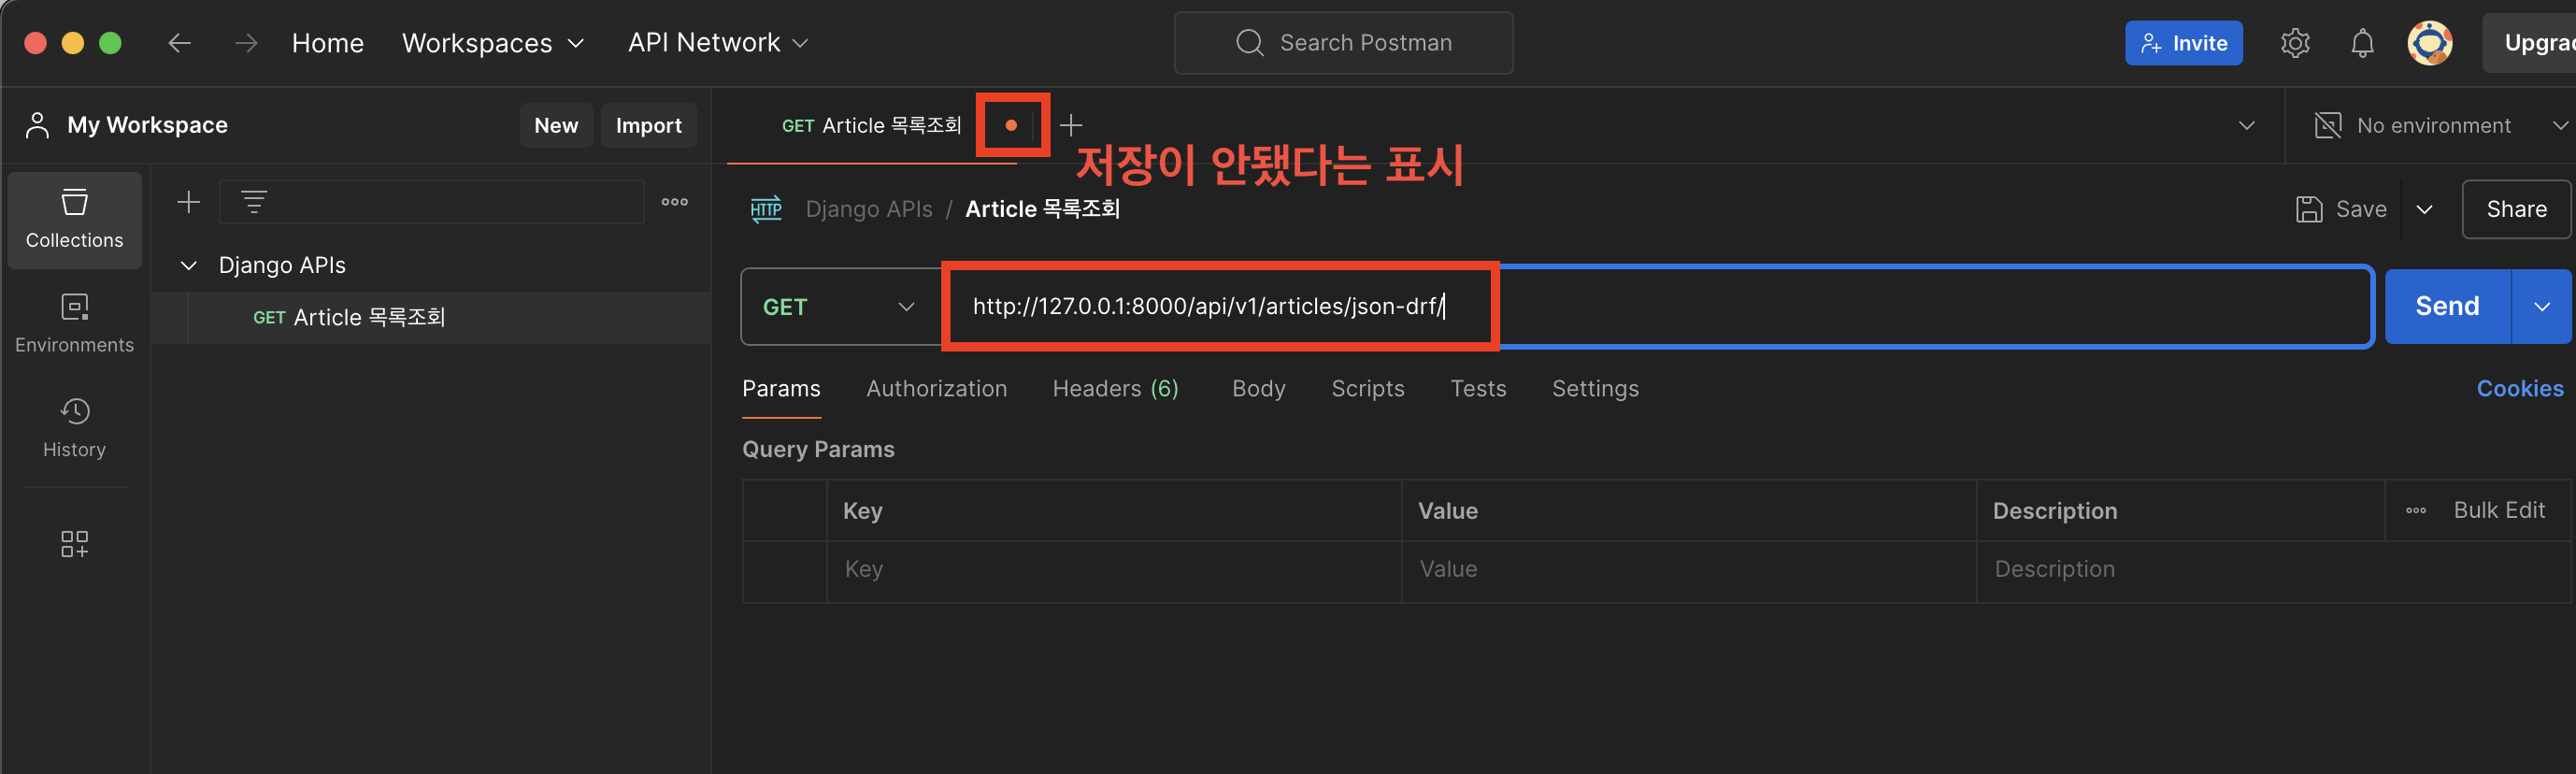2576x774 pixels.
Task: Open the user avatar menu
Action: (x=2429, y=43)
